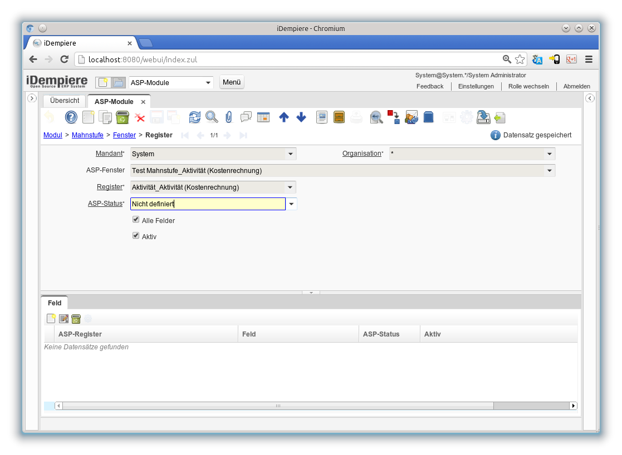The height and width of the screenshot is (455, 622).
Task: Click the blue up arrow icon
Action: point(284,117)
